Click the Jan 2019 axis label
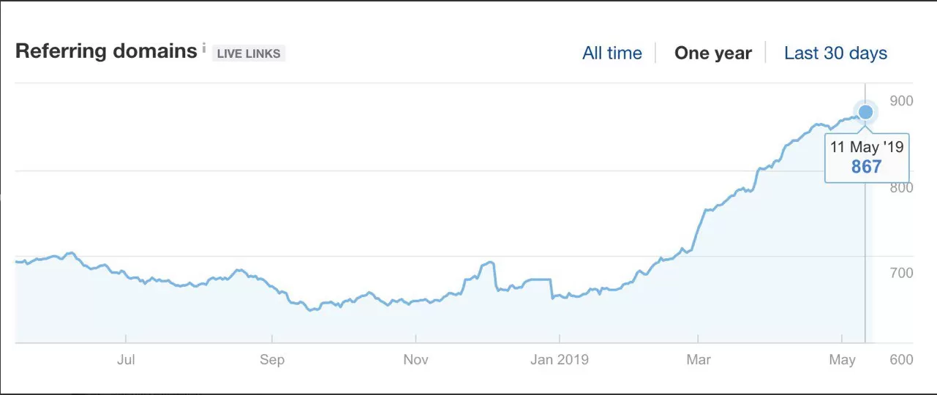The image size is (937, 395). pos(560,360)
